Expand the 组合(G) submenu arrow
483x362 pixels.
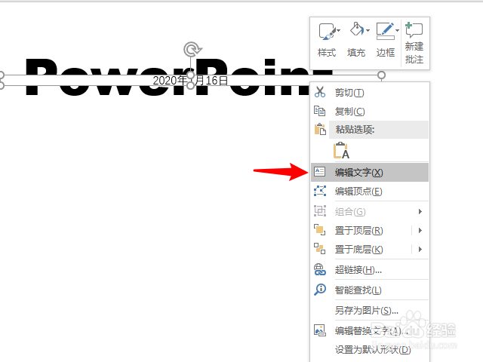pyautogui.click(x=420, y=211)
